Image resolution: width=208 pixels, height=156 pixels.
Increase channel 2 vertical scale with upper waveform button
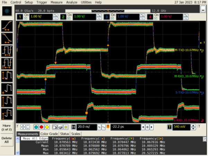(99, 15)
